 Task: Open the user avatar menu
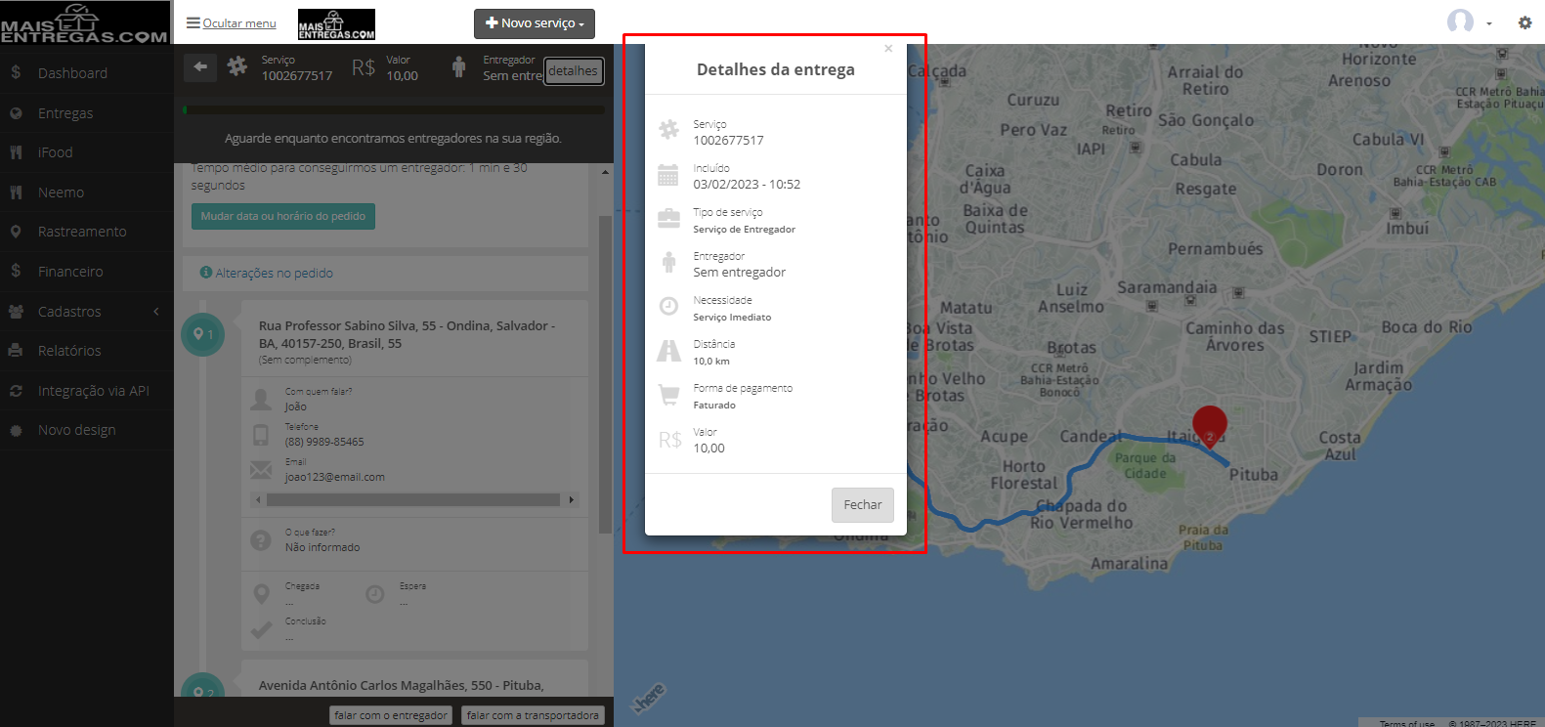coord(1470,21)
